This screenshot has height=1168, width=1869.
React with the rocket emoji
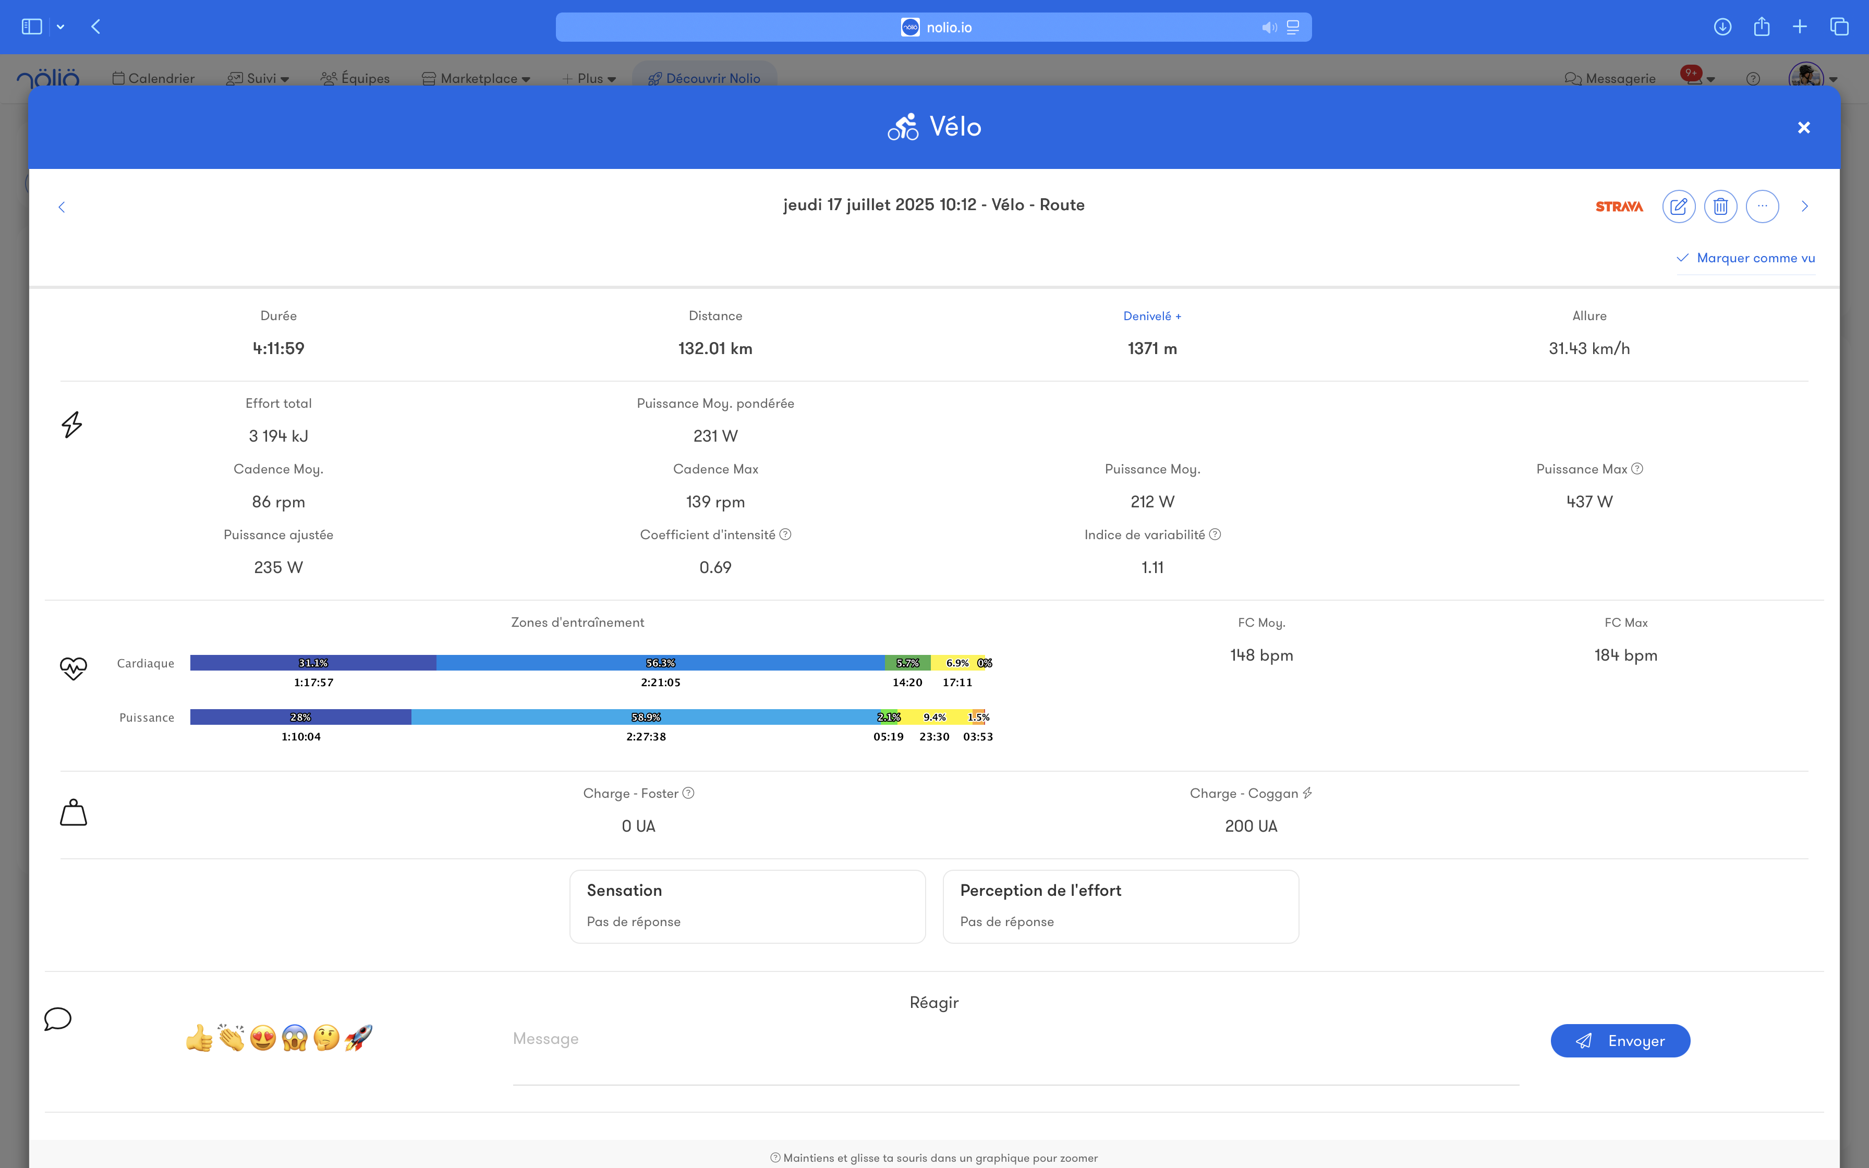coord(358,1038)
